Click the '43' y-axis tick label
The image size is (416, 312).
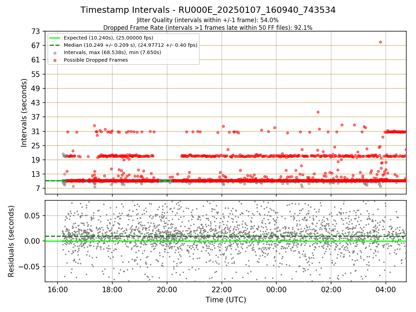(x=36, y=103)
